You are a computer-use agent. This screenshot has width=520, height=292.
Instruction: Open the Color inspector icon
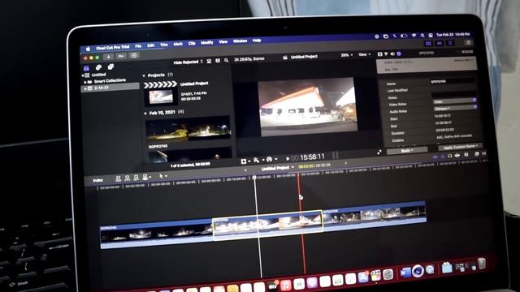pos(386,54)
